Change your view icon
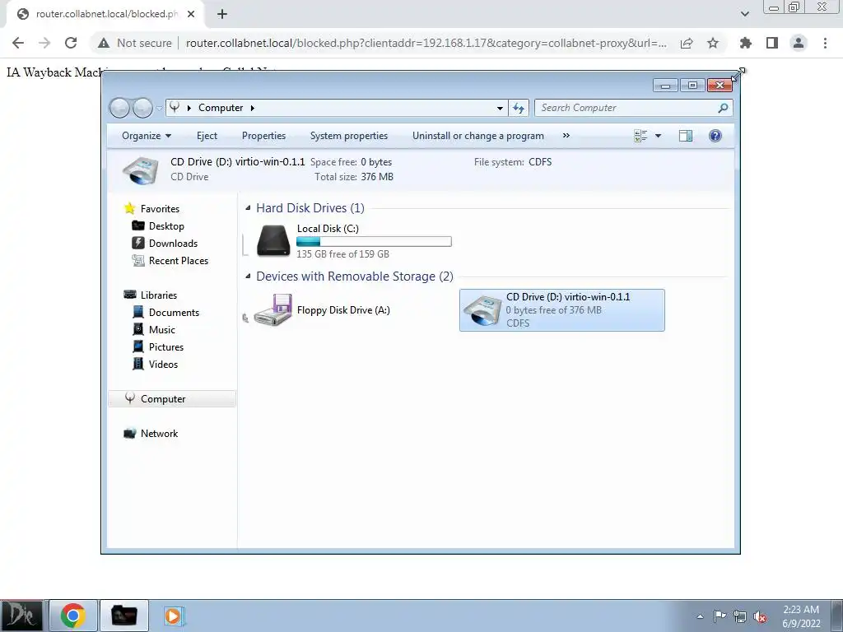The image size is (843, 632). (x=640, y=136)
